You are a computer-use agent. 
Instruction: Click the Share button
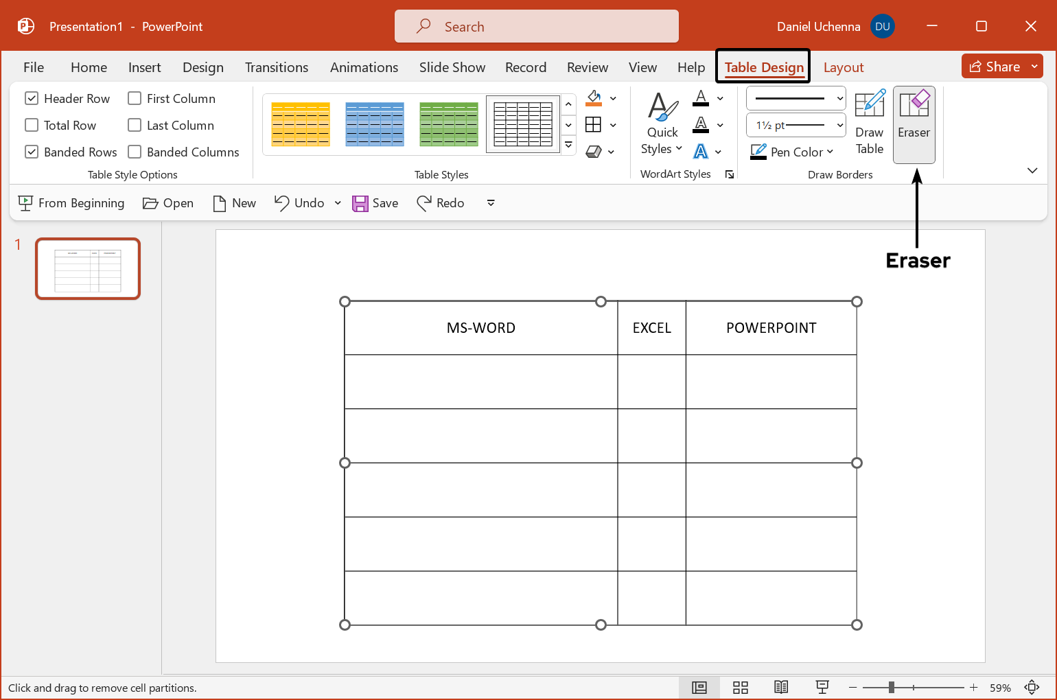[995, 67]
